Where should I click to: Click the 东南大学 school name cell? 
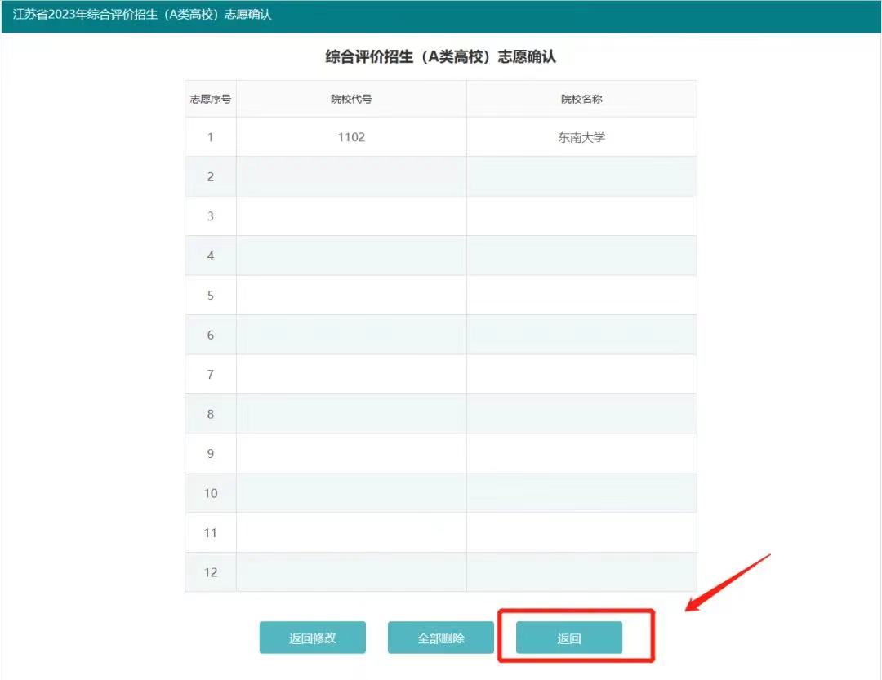click(581, 137)
